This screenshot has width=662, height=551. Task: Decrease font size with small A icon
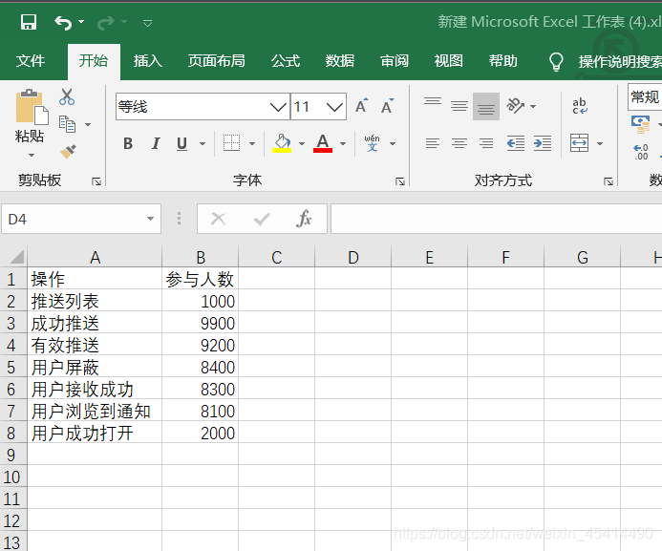click(387, 106)
